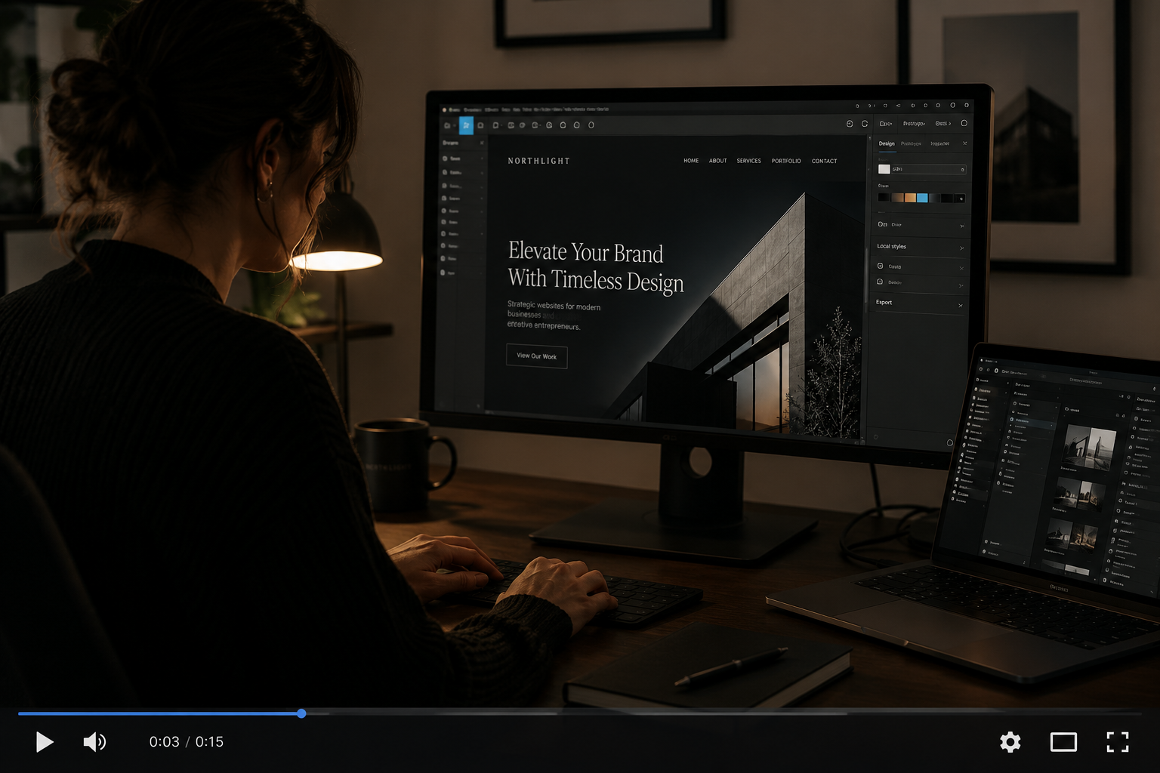The width and height of the screenshot is (1160, 773).
Task: Click the first tool icon in monitor toolbar
Action: (x=448, y=125)
